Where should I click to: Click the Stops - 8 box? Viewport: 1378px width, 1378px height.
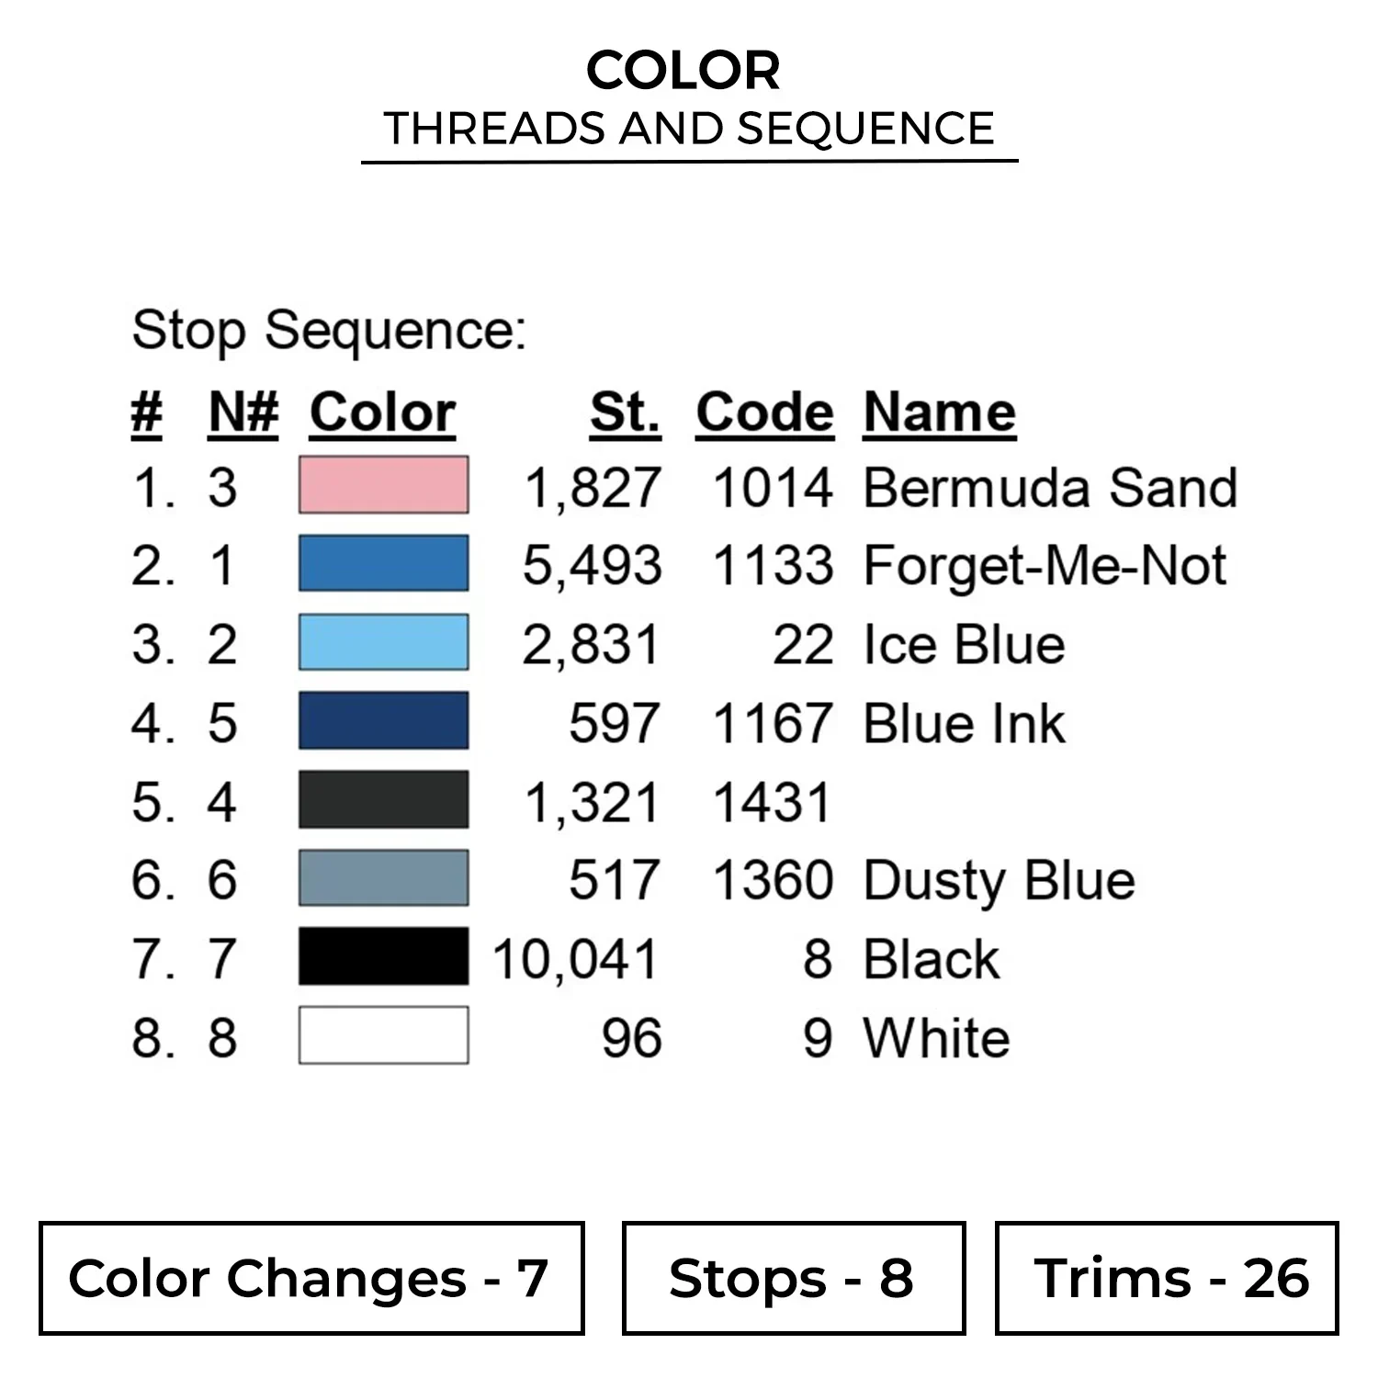[x=793, y=1278]
